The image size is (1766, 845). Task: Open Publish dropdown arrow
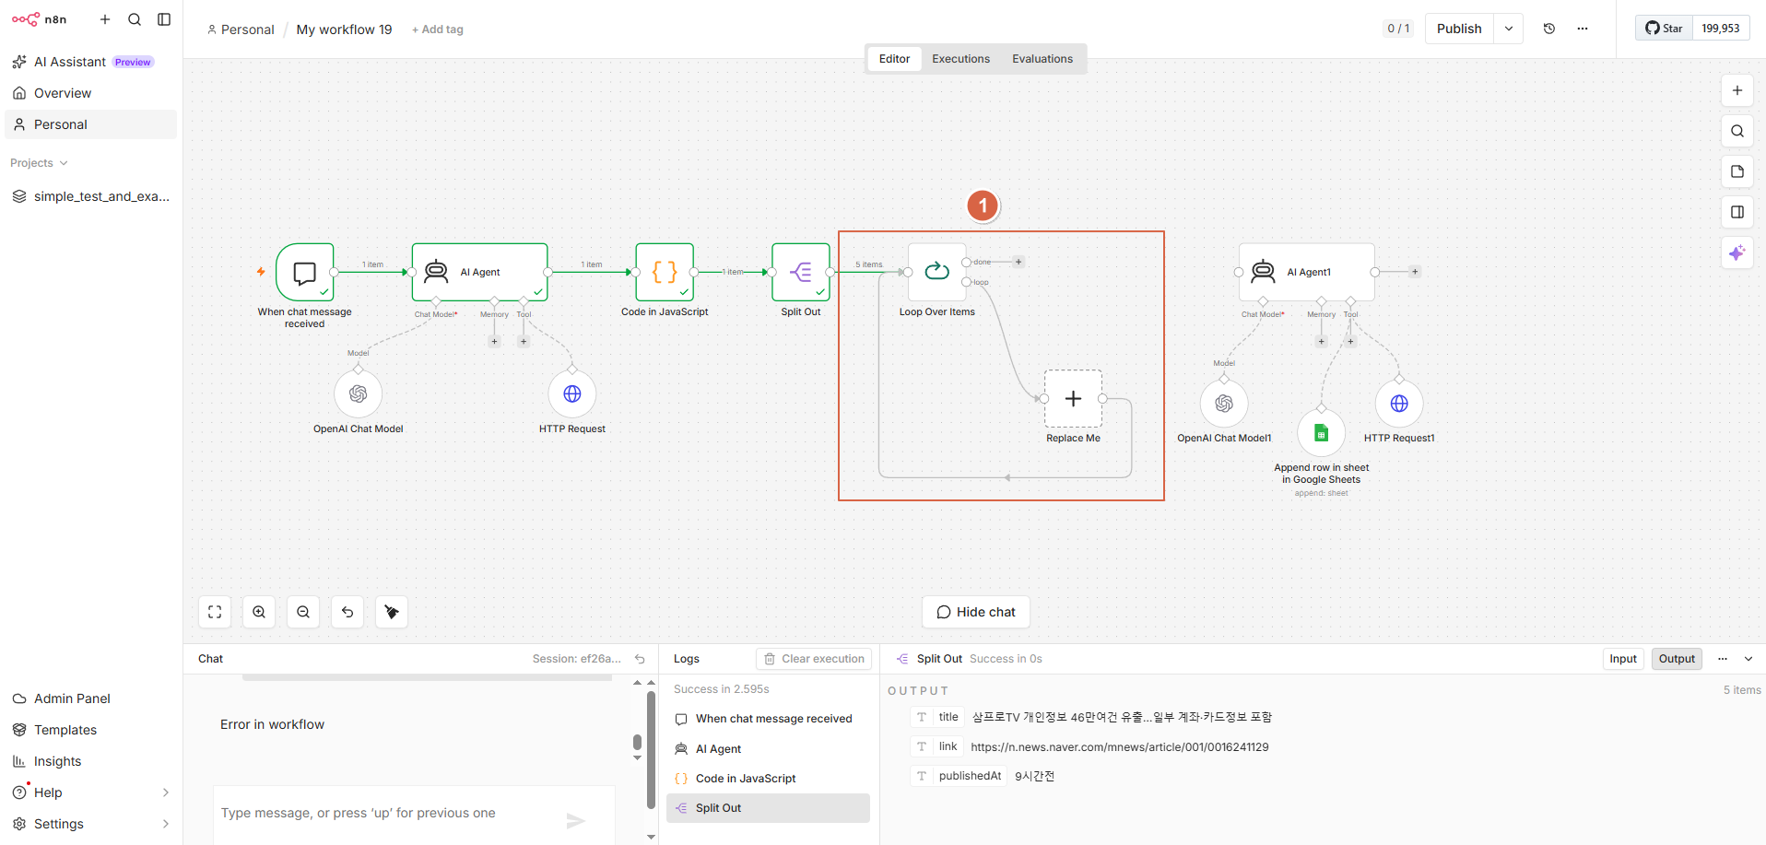pyautogui.click(x=1509, y=29)
